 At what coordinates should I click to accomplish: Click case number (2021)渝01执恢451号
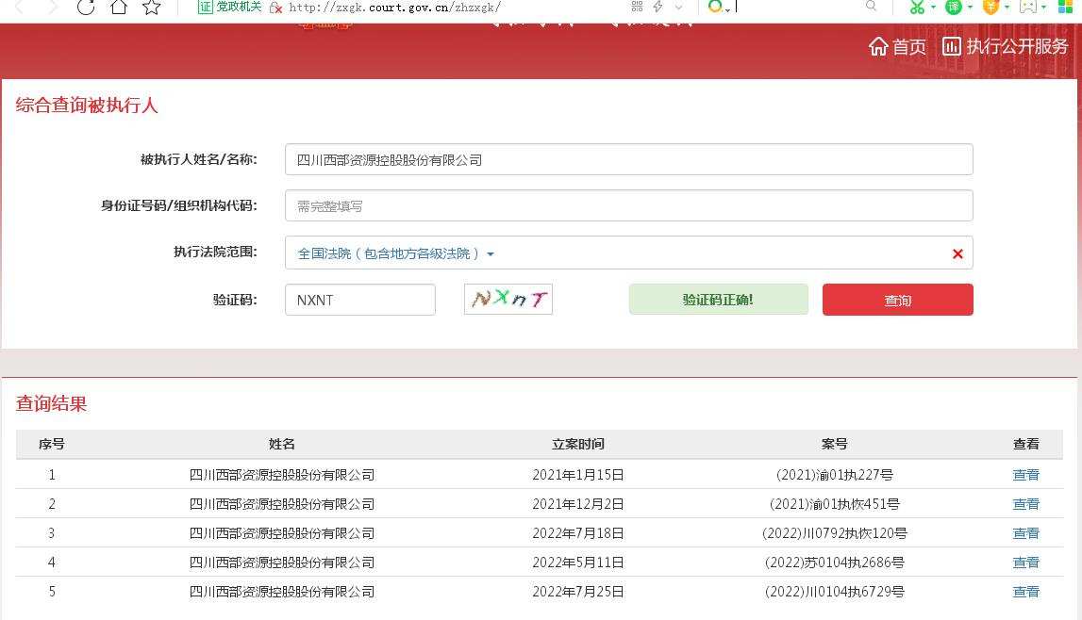[x=834, y=503]
